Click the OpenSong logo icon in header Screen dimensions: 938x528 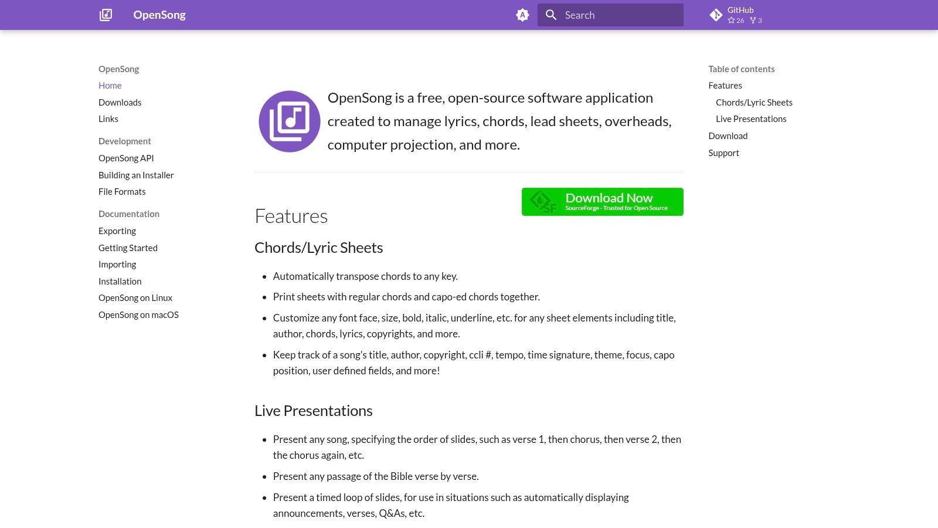106,15
